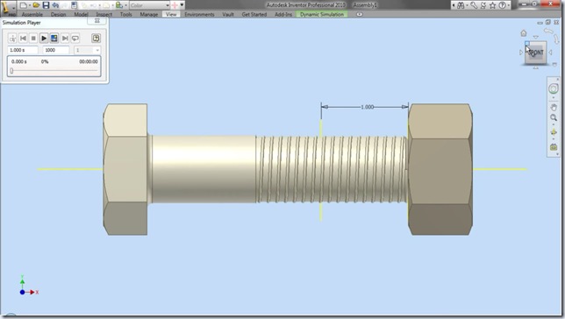Click the binoculars search icon in title bar

pyautogui.click(x=461, y=5)
